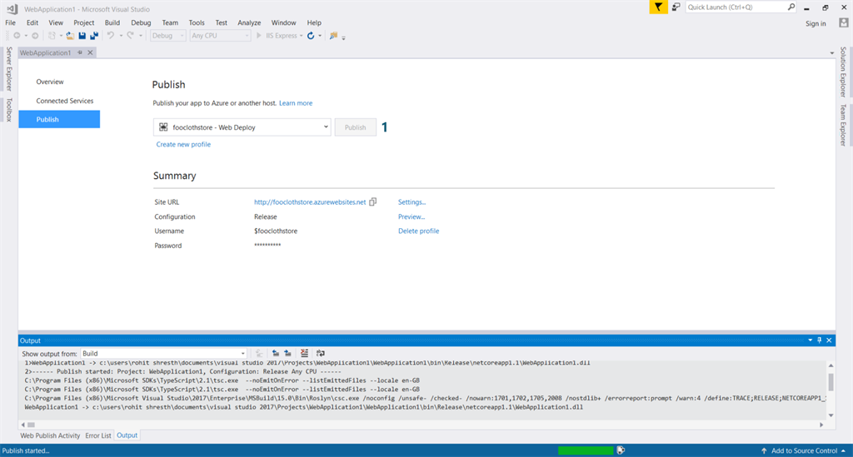The height and width of the screenshot is (457, 853).
Task: Click the copy Site URL icon
Action: pyautogui.click(x=373, y=201)
